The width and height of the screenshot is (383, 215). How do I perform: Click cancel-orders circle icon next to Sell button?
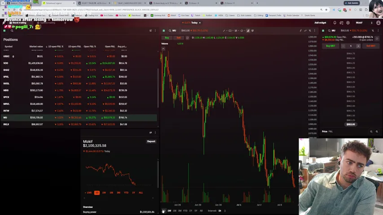[x=187, y=38]
